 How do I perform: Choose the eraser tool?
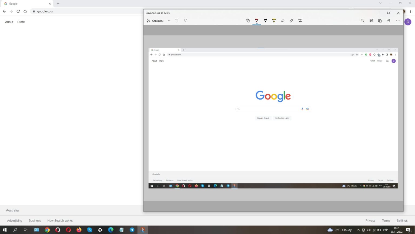pyautogui.click(x=283, y=21)
